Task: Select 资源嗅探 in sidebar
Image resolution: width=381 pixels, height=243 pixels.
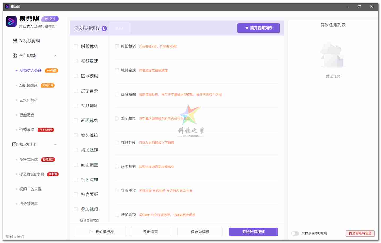Action: point(27,130)
